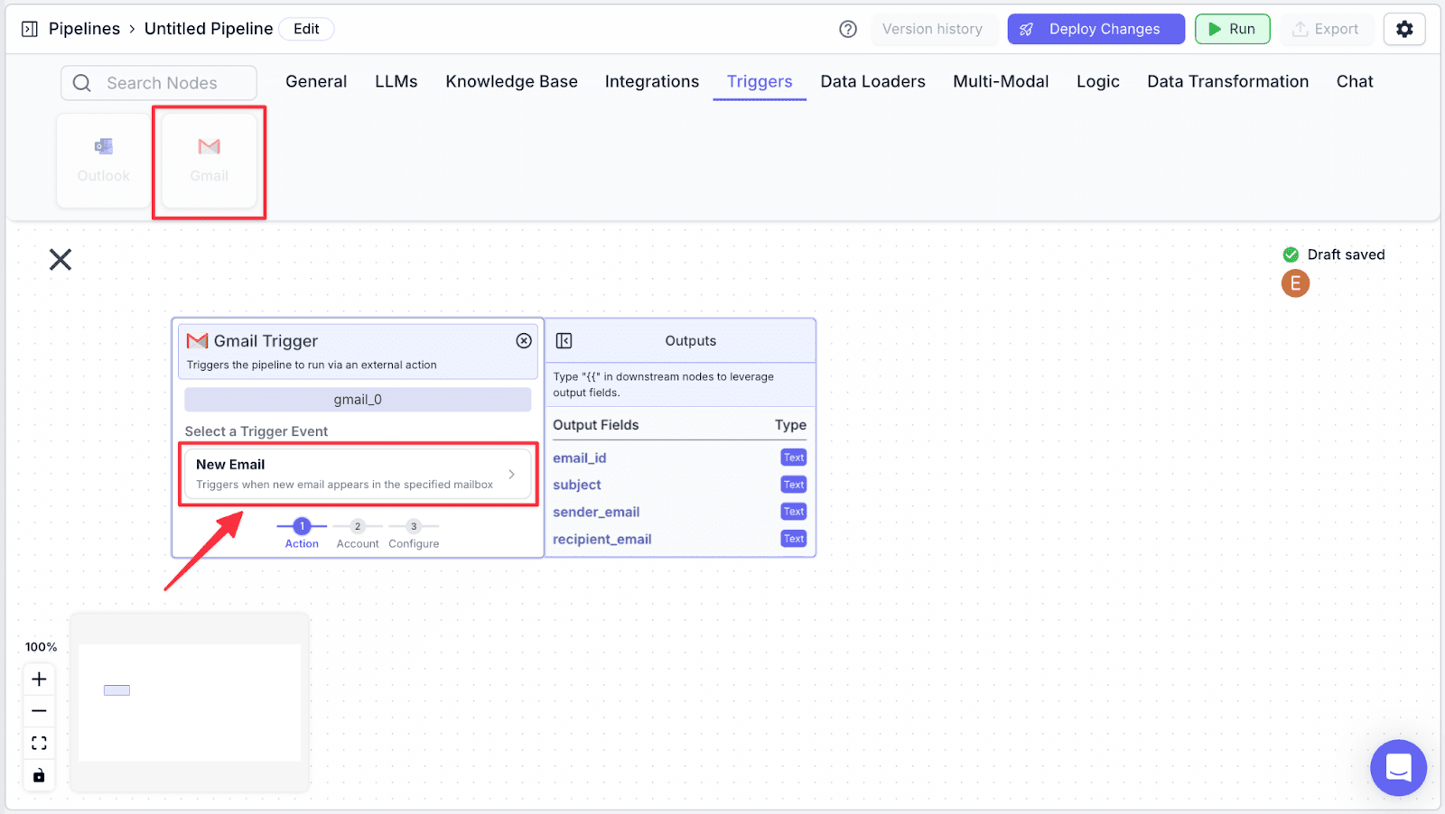The image size is (1445, 814).
Task: Open the user avatar E
Action: 1295,283
